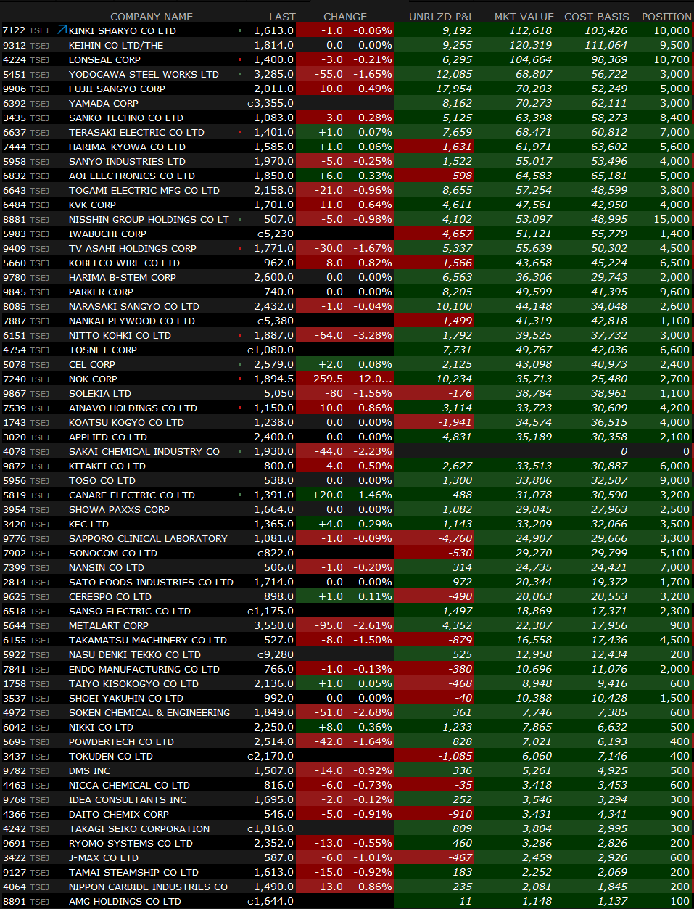Image resolution: width=694 pixels, height=909 pixels.
Task: Click SATO FOODS INDUSTRIES CO LTD name
Action: 151,582
